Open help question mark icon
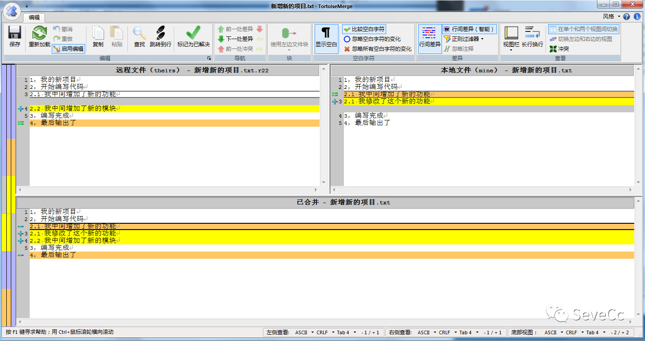645x341 pixels. click(627, 17)
